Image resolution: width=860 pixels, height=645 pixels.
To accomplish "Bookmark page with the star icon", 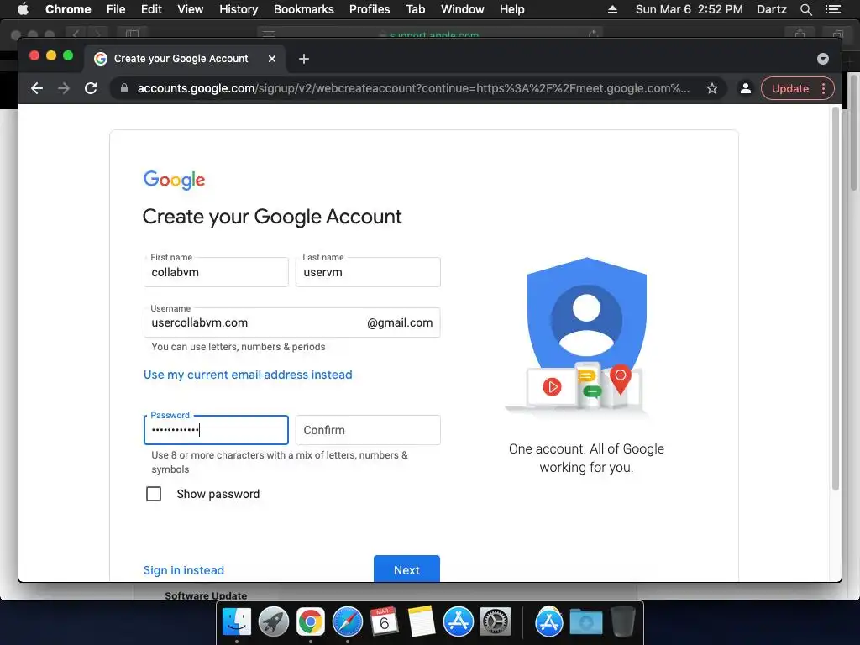I will 712,88.
